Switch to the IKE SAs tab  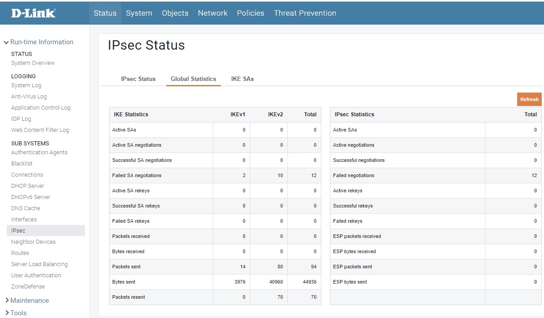tap(242, 79)
